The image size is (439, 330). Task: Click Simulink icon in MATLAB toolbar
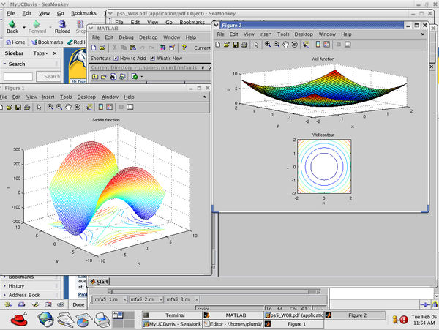coord(162,48)
